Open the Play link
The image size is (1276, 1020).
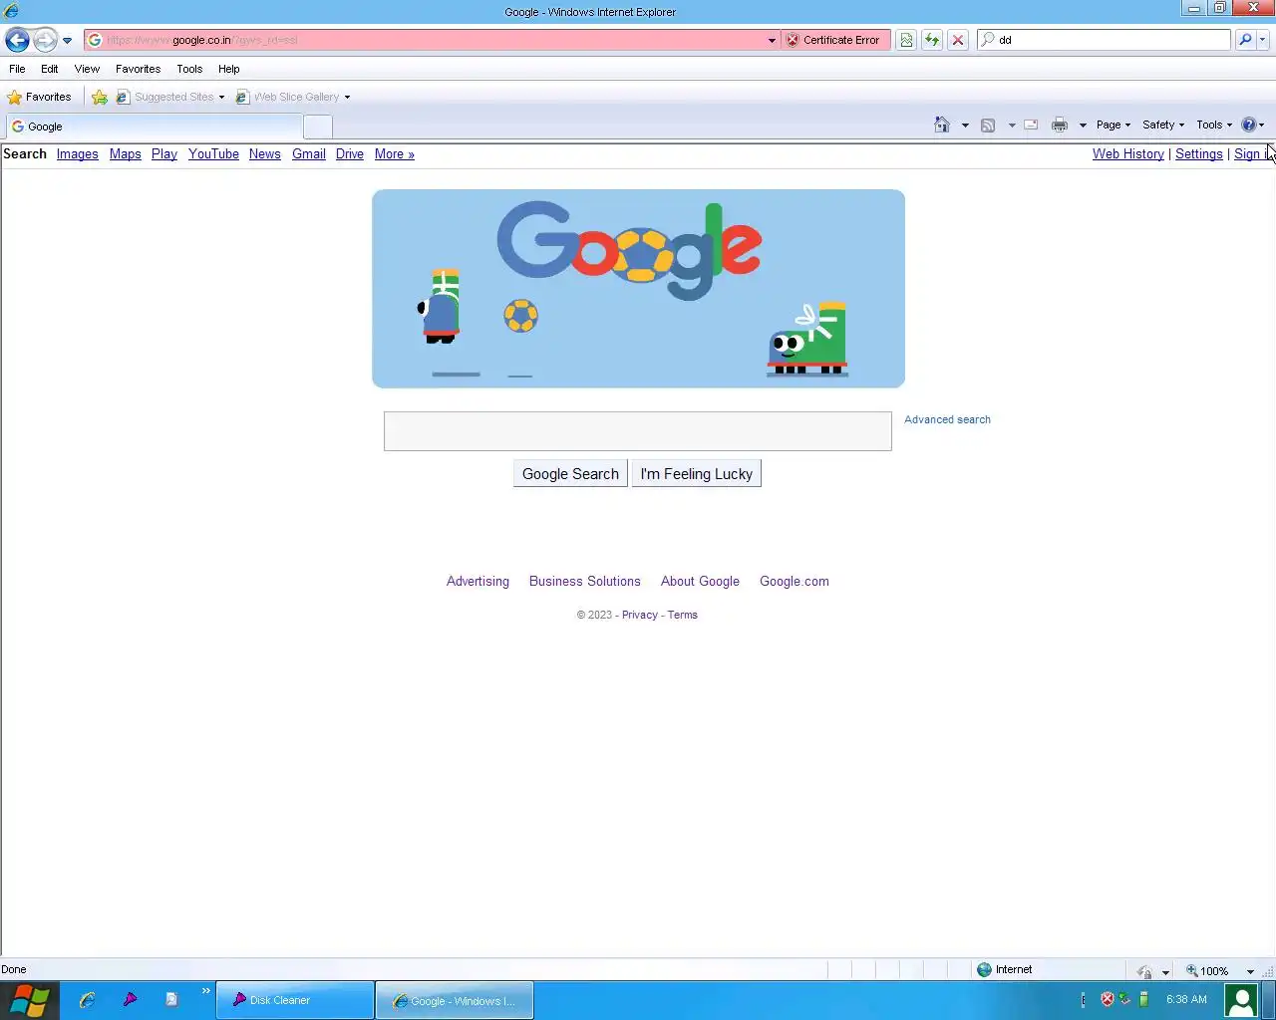[x=164, y=153]
